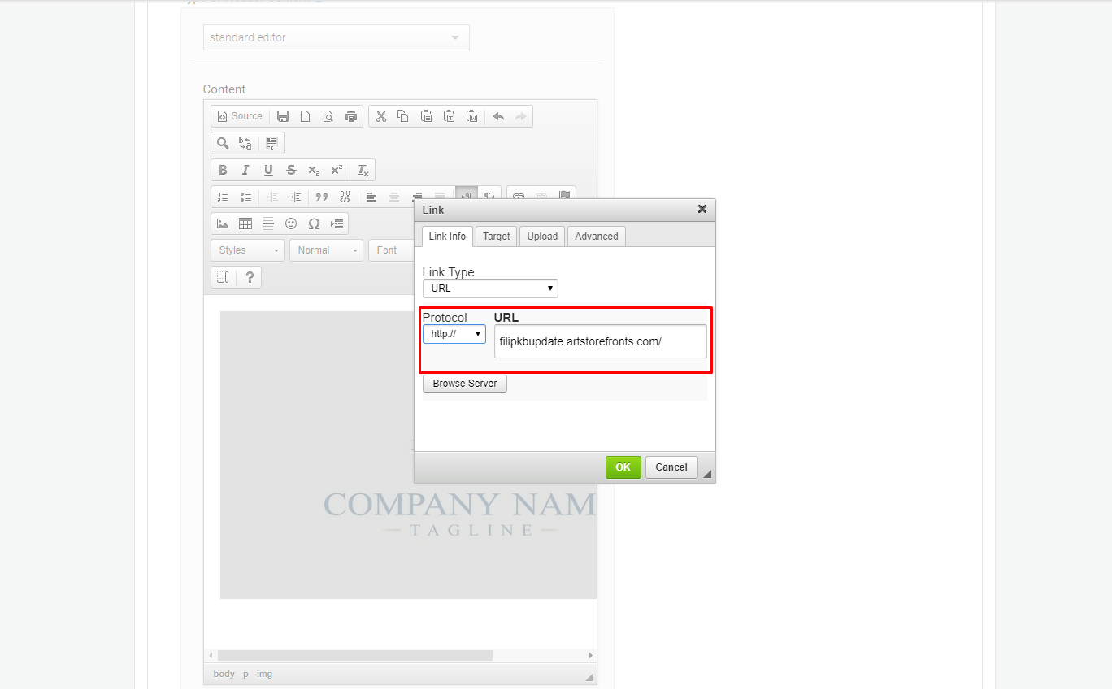Viewport: 1112px width, 690px height.
Task: Toggle Italic formatting
Action: [245, 170]
